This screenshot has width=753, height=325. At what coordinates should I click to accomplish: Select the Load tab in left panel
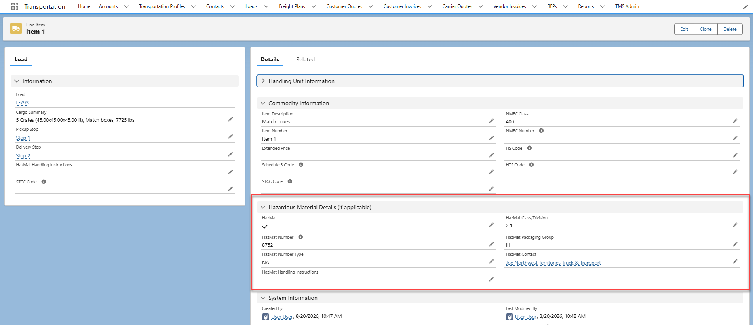[x=21, y=59]
